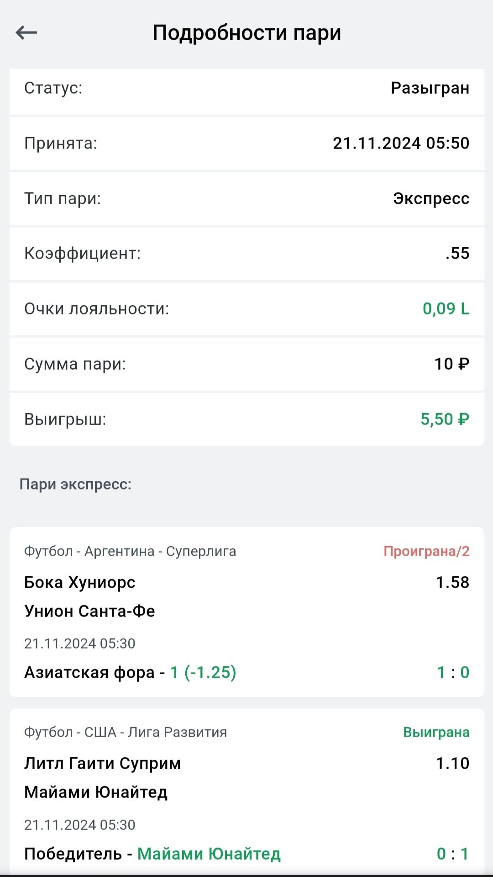Tap the Пари экспресс section heading
Screen dimensions: 493x877
point(75,484)
